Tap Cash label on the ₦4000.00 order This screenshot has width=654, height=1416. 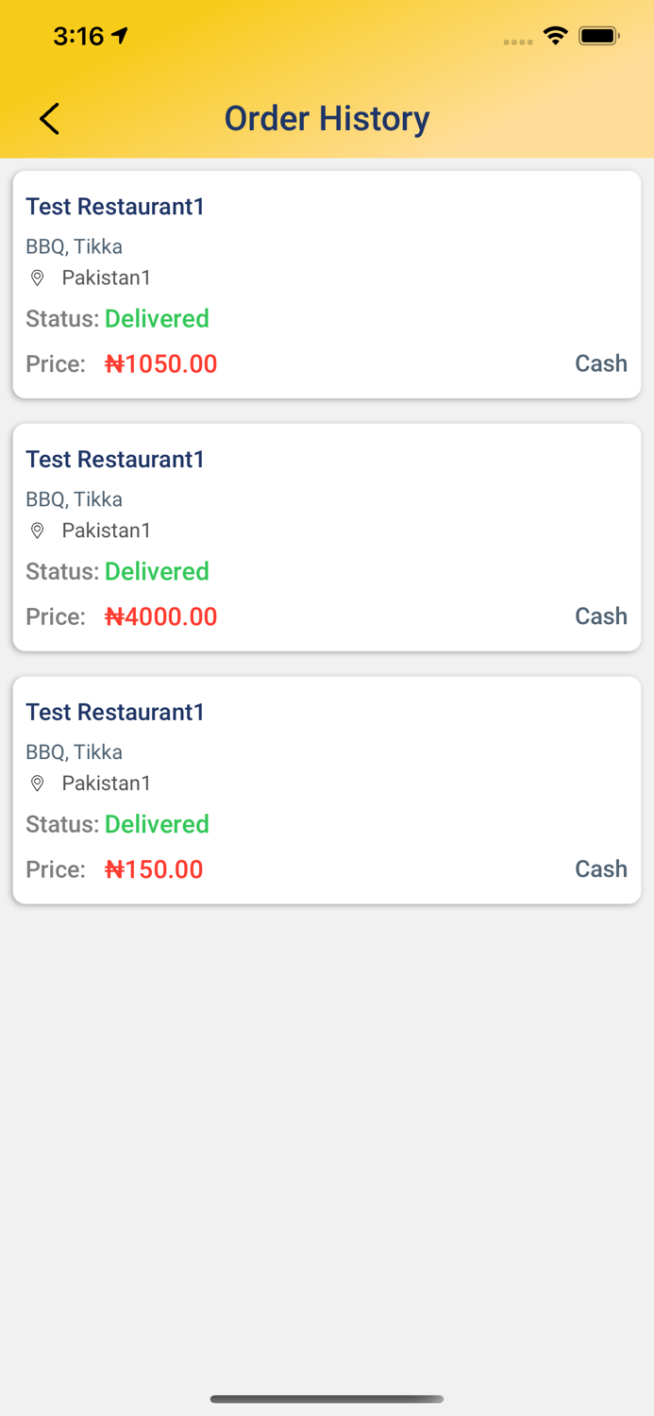pyautogui.click(x=601, y=616)
